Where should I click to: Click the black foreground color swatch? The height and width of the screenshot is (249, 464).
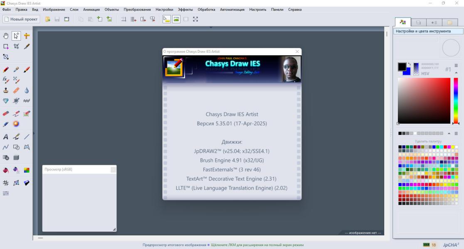(x=402, y=67)
